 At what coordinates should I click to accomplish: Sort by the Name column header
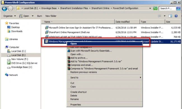click(78, 22)
